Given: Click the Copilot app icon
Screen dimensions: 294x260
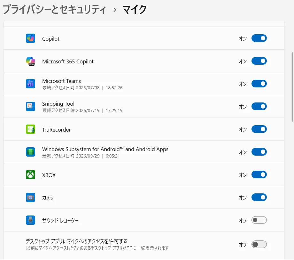Looking at the screenshot, I should (x=30, y=38).
